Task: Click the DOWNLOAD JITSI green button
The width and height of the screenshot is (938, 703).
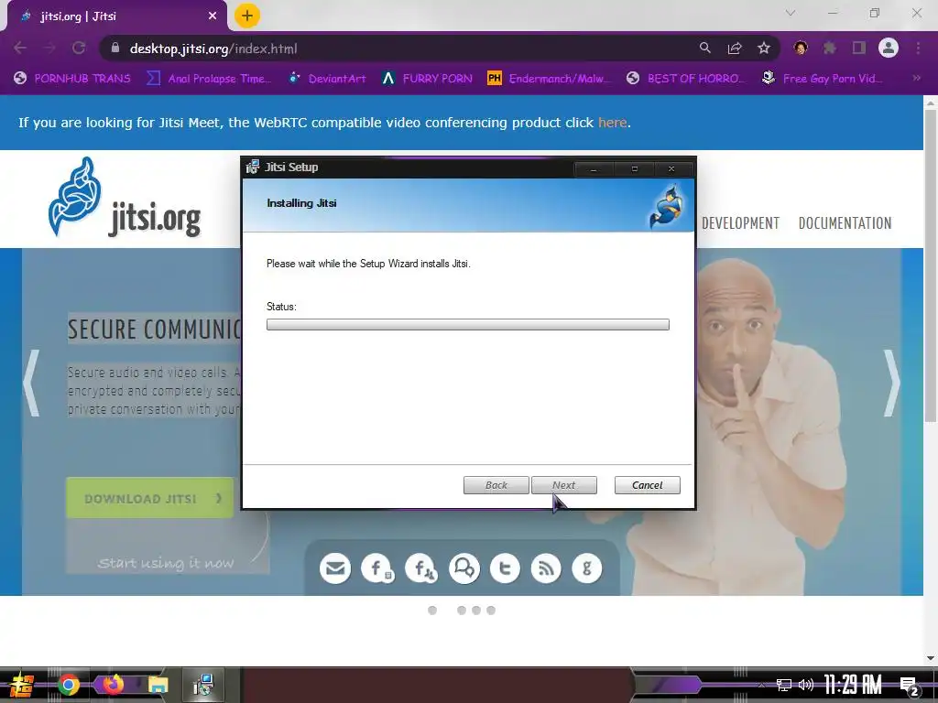Action: 149,498
